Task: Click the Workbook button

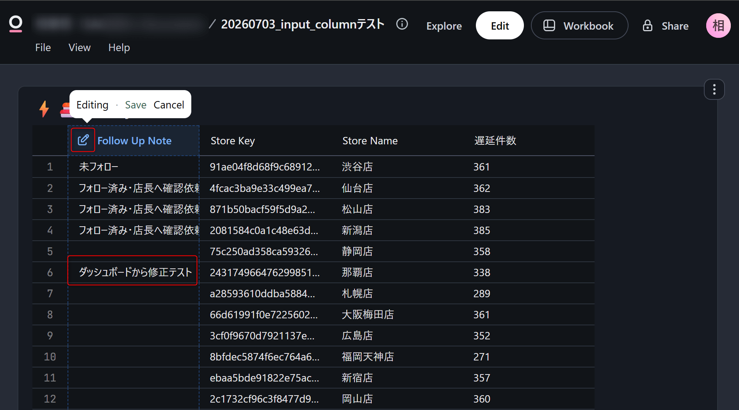Action: pos(579,26)
